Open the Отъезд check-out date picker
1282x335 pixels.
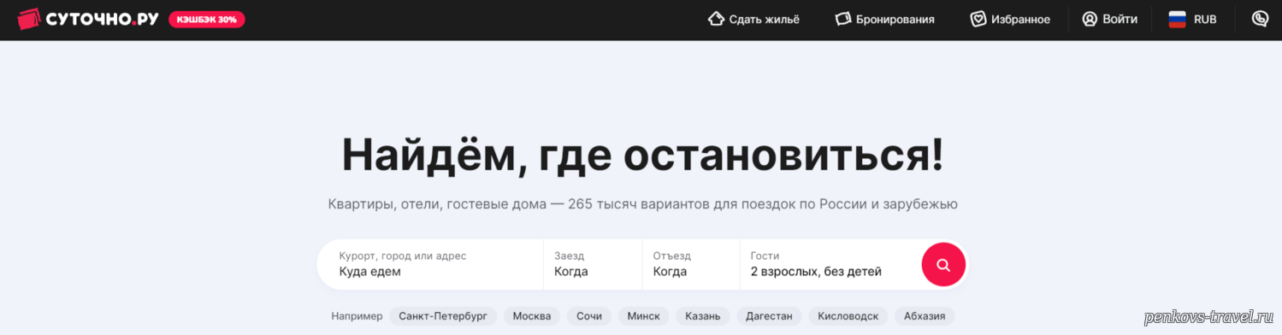click(x=691, y=264)
